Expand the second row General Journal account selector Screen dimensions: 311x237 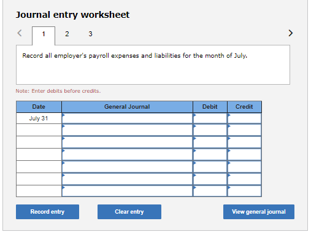[x=127, y=130]
